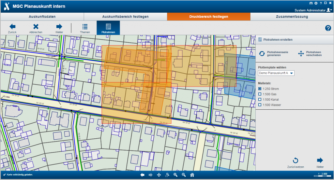334x180 pixels.
Task: Uncheck the 1:250 Strom scale
Action: tap(260, 89)
